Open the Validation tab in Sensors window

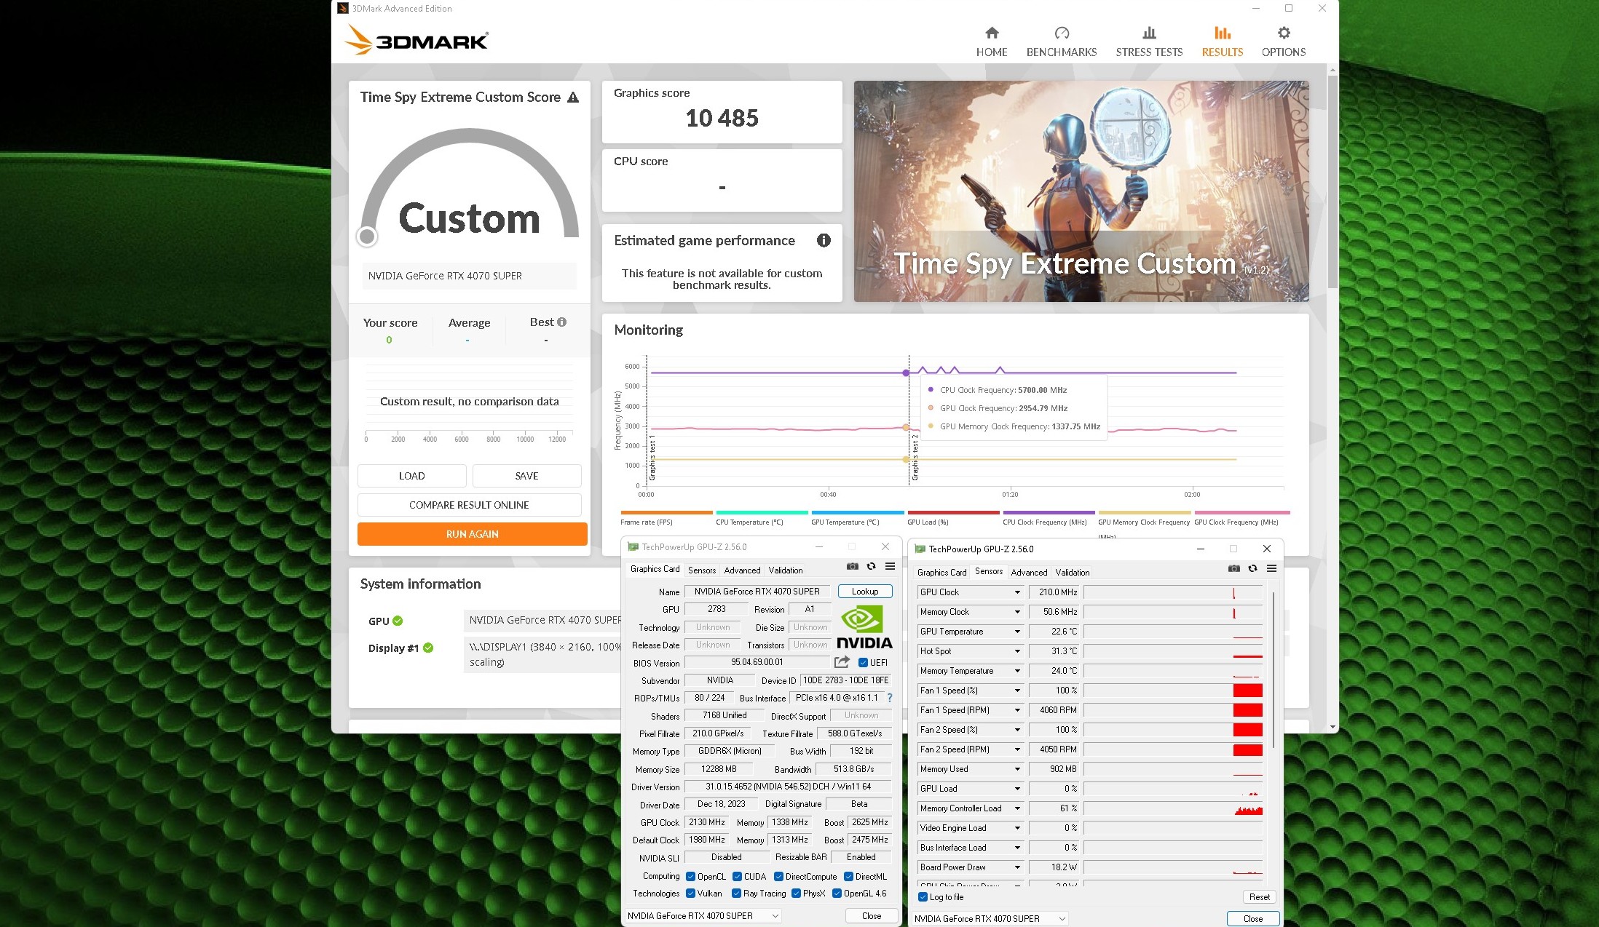[1072, 573]
